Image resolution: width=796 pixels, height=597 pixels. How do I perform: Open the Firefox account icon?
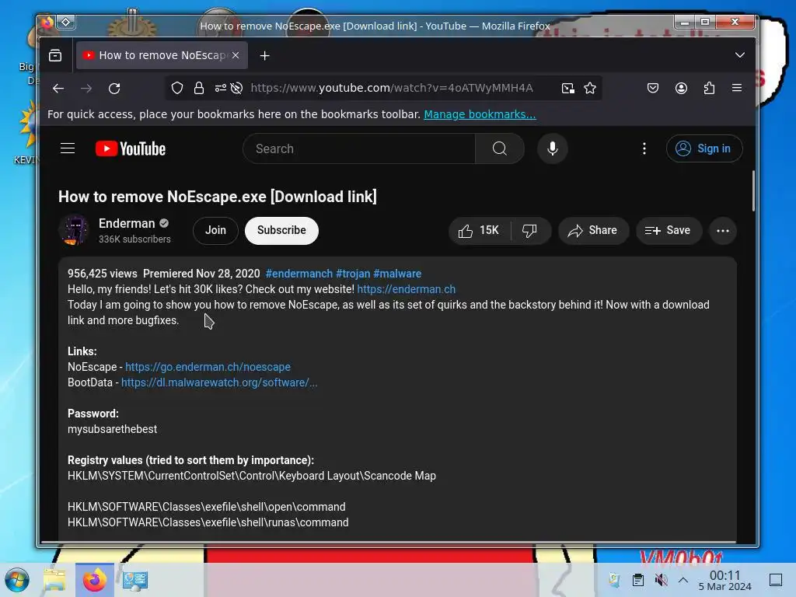pyautogui.click(x=681, y=89)
